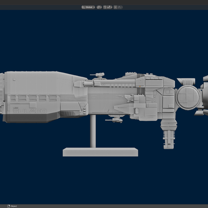This screenshot has width=208, height=208.
Task: Toggle the snap magnet button
Action: (105, 7)
